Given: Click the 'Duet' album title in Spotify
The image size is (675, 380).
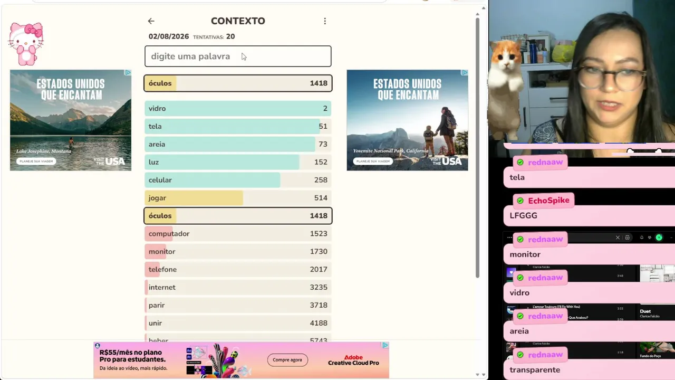Looking at the screenshot, I should pos(645,311).
